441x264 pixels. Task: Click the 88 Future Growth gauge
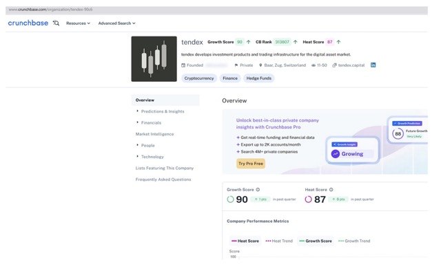click(x=398, y=134)
